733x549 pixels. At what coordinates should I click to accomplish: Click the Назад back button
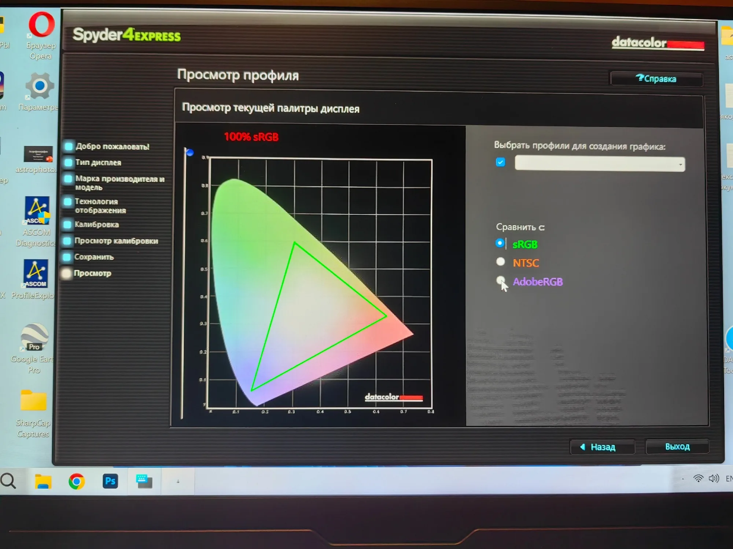pos(602,447)
